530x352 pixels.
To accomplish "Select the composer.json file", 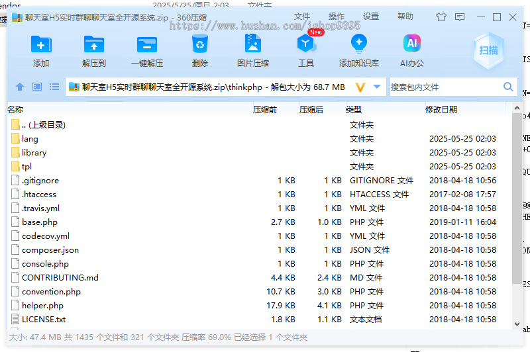I will 259,249.
